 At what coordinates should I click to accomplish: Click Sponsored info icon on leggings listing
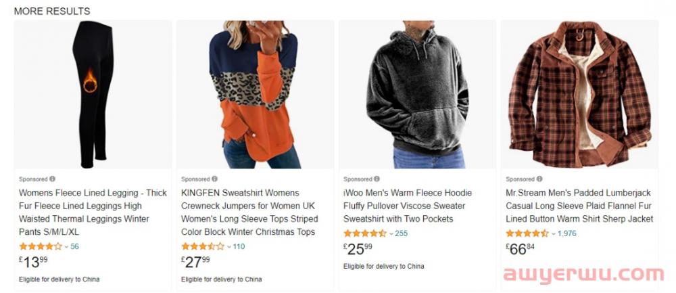[x=52, y=179]
